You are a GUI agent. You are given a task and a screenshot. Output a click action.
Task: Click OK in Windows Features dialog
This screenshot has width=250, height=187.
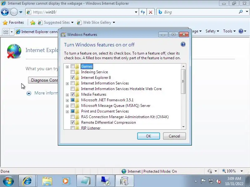pyautogui.click(x=148, y=136)
